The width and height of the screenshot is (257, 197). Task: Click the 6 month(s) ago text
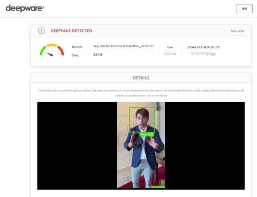pos(203,53)
